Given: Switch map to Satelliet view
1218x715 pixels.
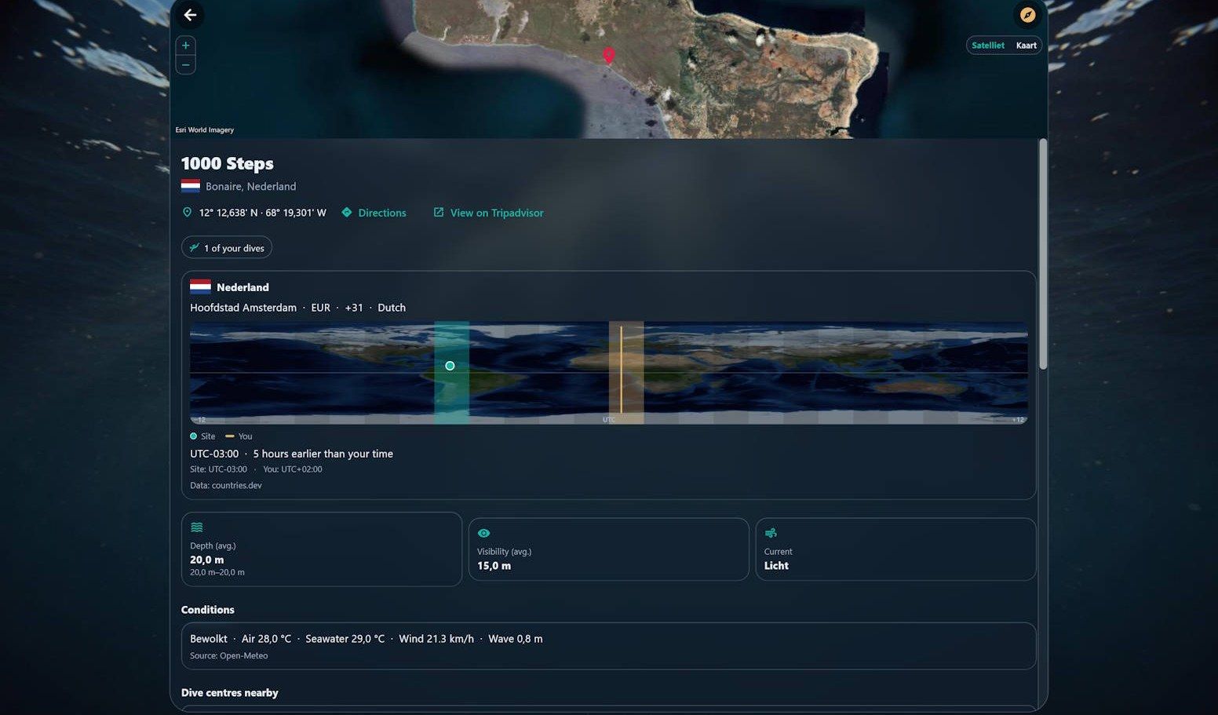Looking at the screenshot, I should tap(988, 46).
